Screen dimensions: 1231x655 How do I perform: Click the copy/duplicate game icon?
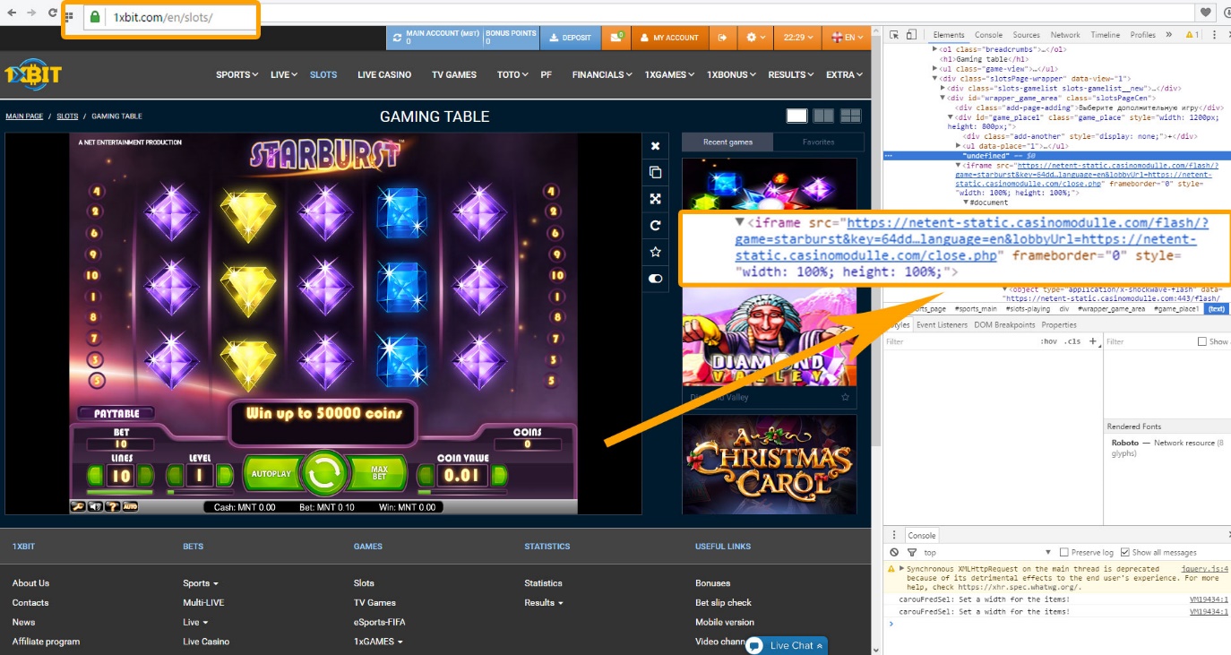(x=655, y=172)
